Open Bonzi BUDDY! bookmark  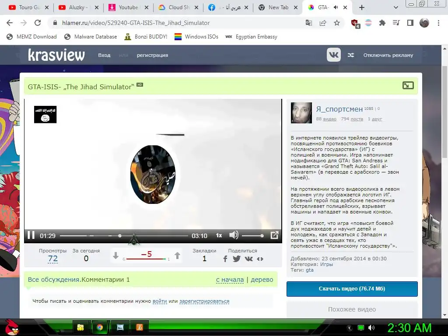point(146,37)
